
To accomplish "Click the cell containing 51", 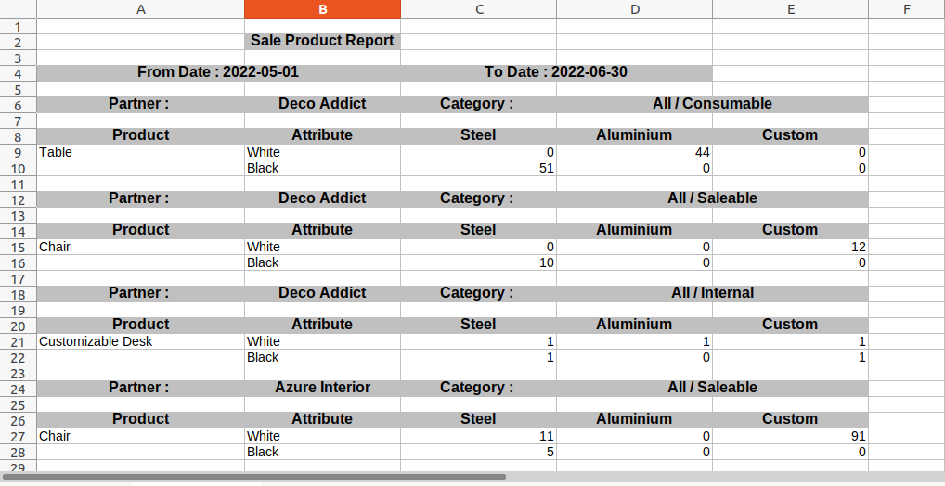I will coord(478,168).
